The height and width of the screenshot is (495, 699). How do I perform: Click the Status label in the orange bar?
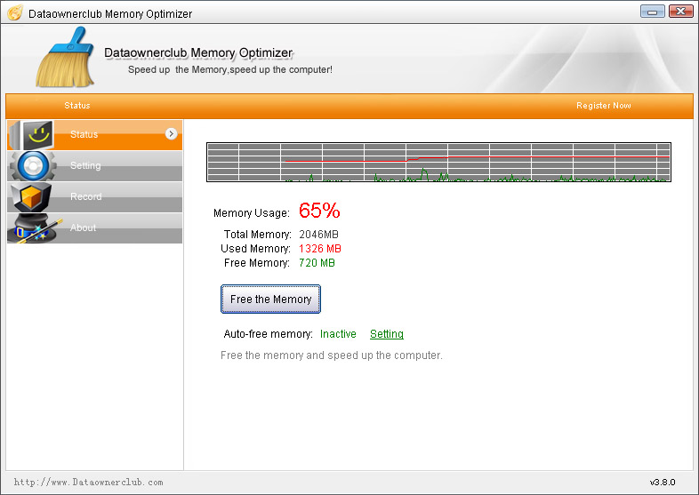pyautogui.click(x=77, y=106)
